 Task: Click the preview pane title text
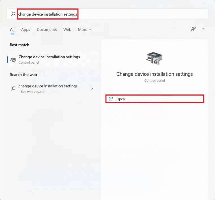coord(154,74)
